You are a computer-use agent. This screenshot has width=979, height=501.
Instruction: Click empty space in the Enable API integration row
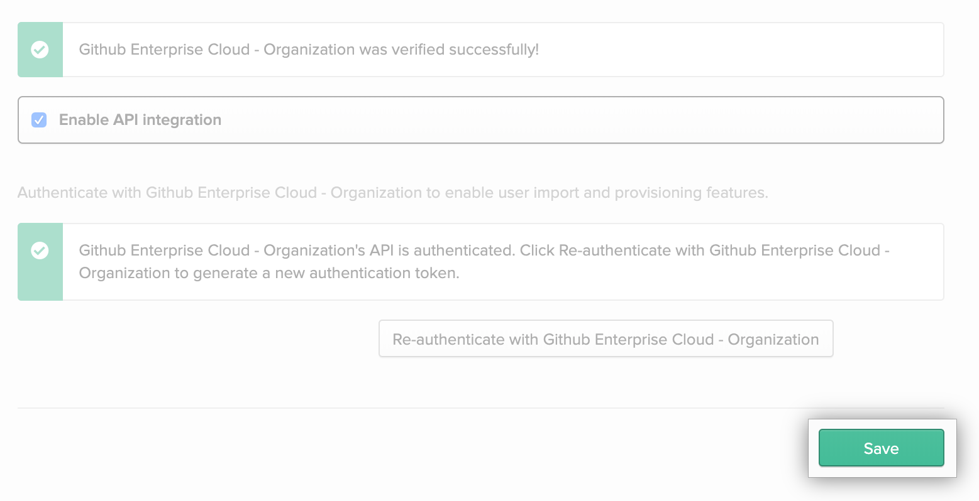tap(566, 120)
